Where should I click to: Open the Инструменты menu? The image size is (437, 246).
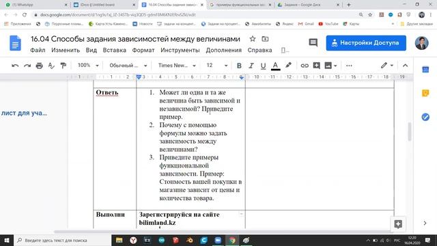coord(180,50)
